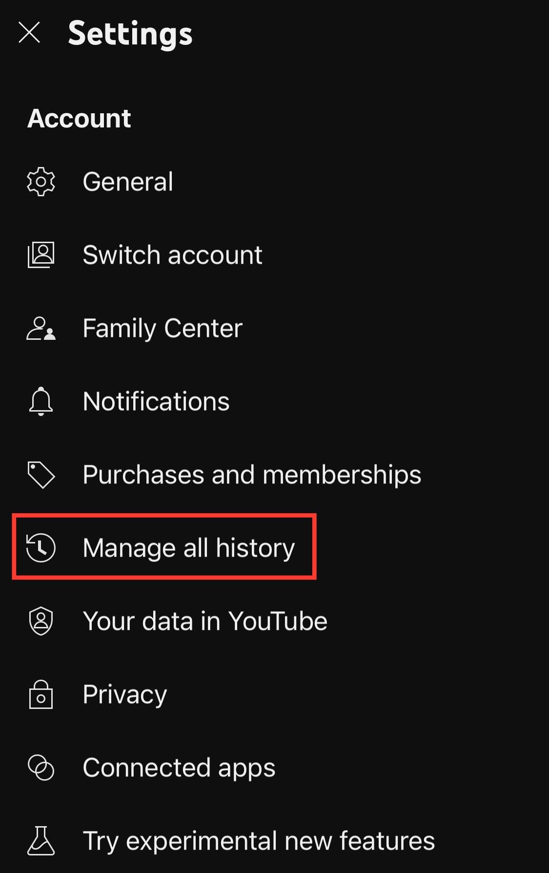Screen dimensions: 549x873
Task: Tap the General gear icon
Action: pyautogui.click(x=41, y=182)
